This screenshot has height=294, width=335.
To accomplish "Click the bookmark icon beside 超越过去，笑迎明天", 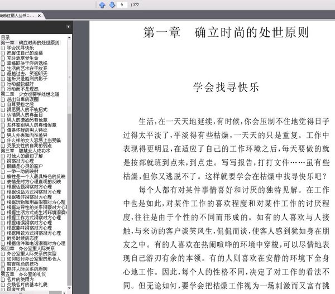I will pos(3,74).
